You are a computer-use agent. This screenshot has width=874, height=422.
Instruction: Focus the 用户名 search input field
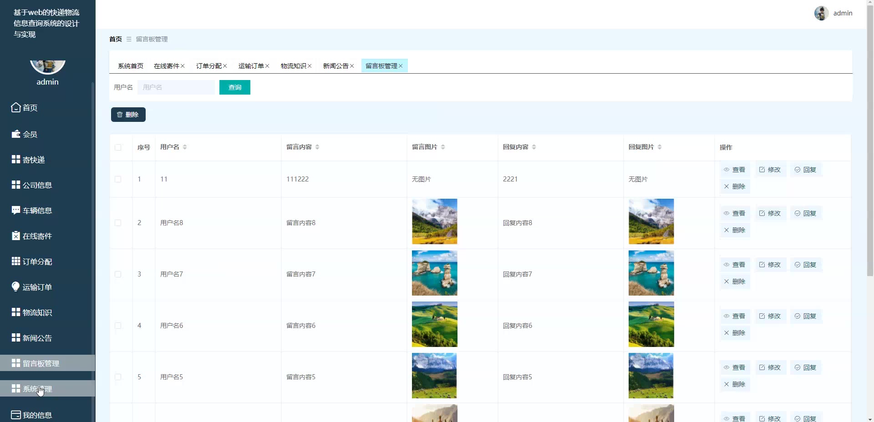click(x=176, y=87)
